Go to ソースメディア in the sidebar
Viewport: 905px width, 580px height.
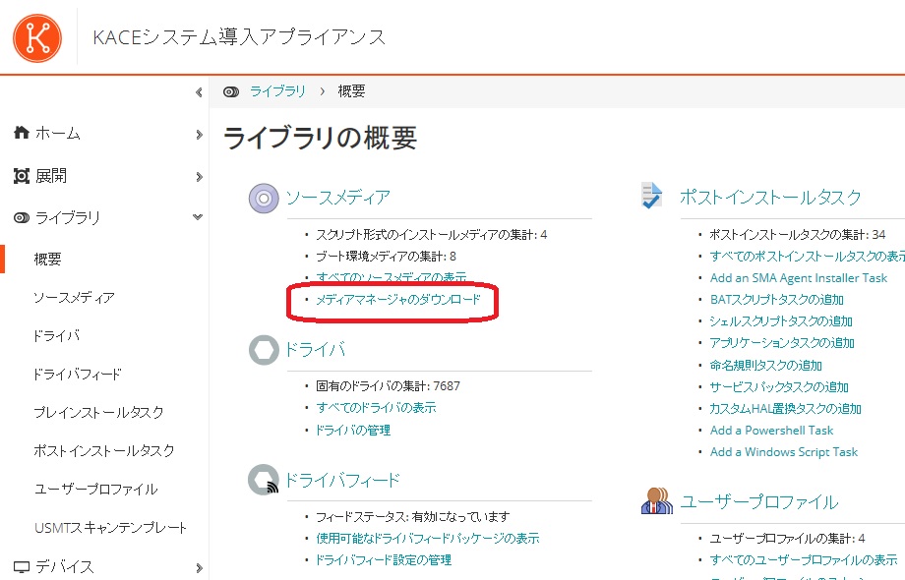(x=74, y=298)
